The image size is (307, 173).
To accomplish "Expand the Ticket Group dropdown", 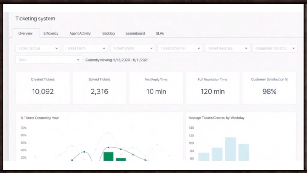I will click(38, 48).
